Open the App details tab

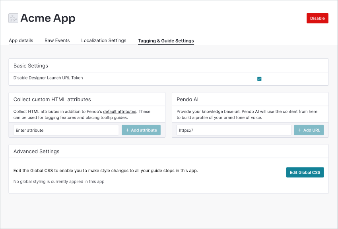tap(21, 40)
